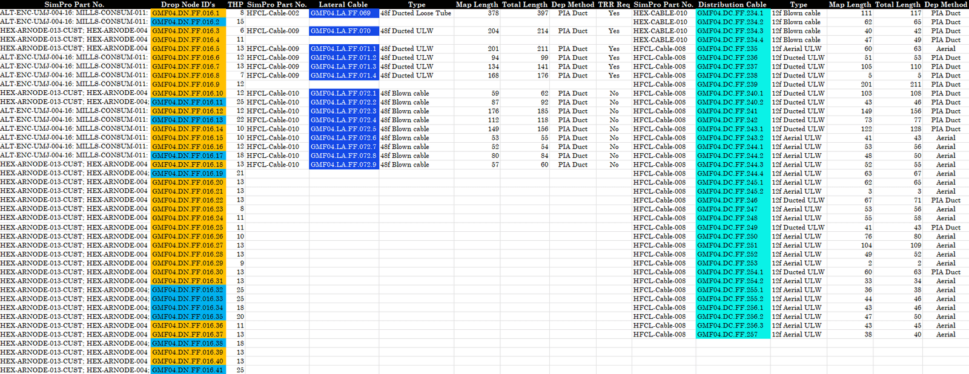Click the Distribution Cable column header
Viewport: 969px width, 374px height.
[732, 4]
